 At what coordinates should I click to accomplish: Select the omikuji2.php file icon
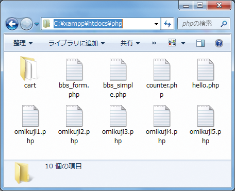[74, 116]
